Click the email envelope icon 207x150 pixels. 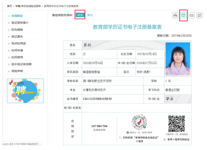point(191,16)
